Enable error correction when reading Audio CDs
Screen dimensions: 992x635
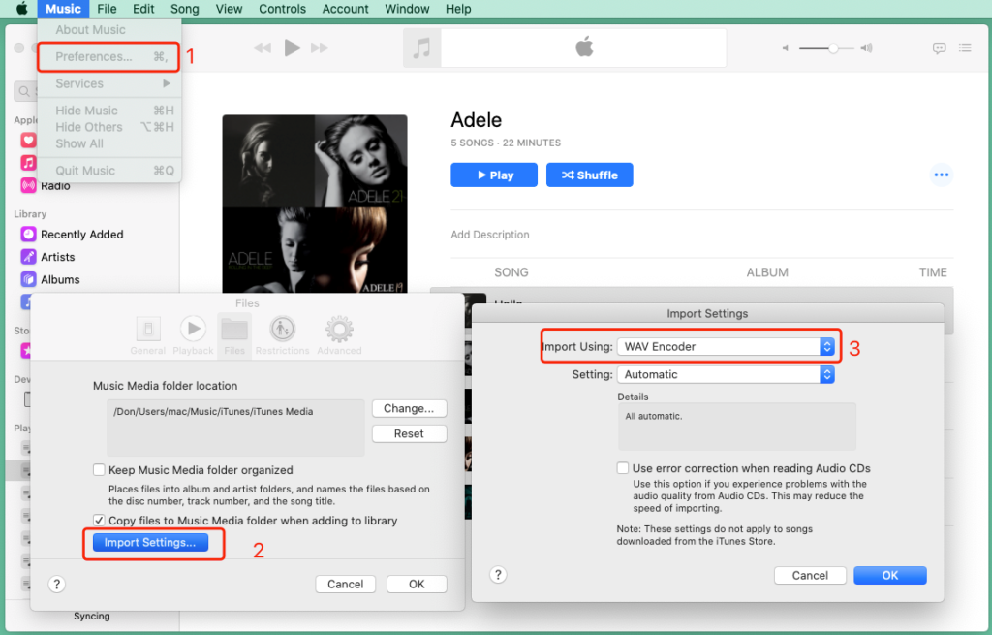[623, 468]
